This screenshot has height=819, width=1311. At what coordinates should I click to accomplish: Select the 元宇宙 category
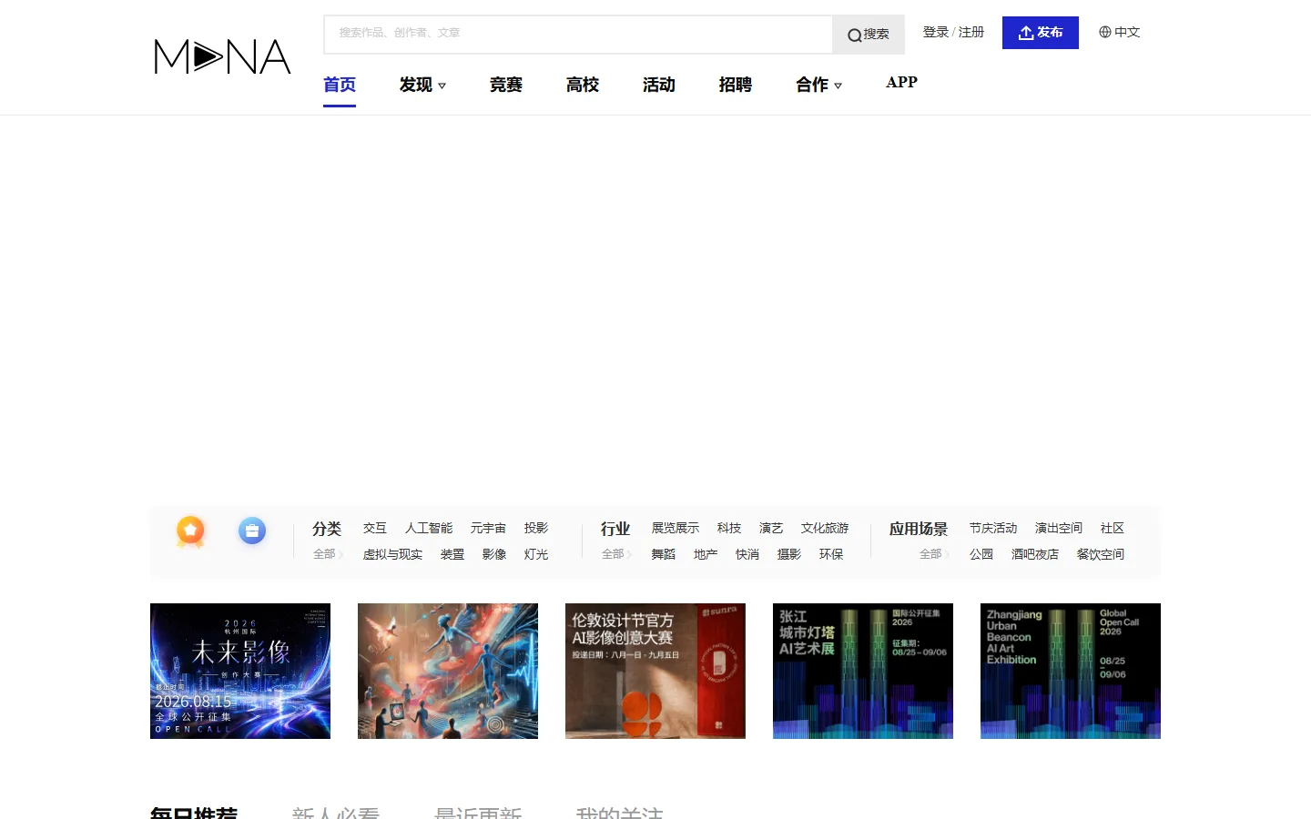(x=488, y=528)
